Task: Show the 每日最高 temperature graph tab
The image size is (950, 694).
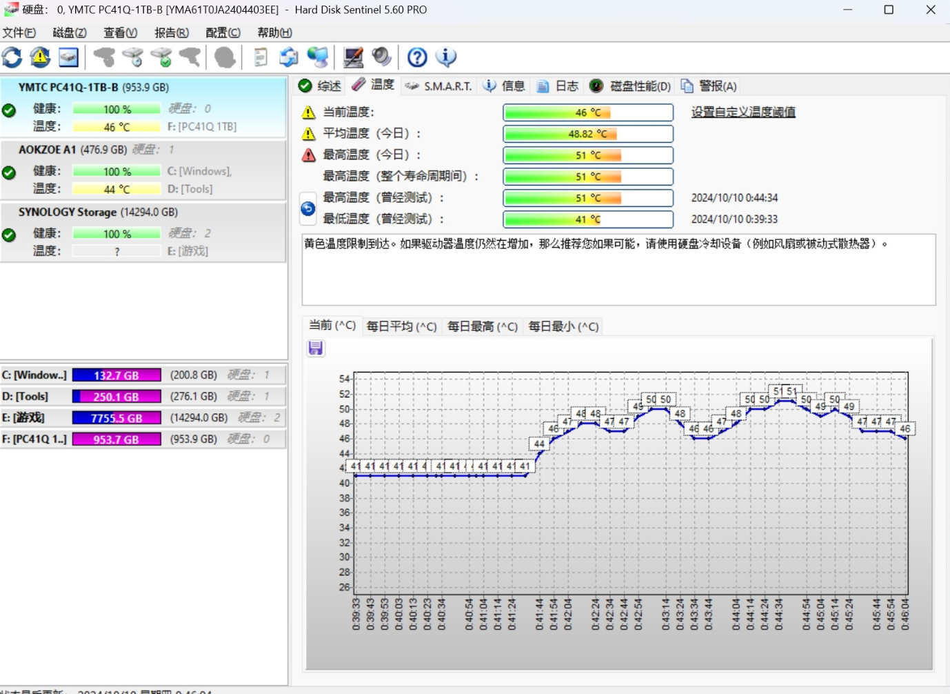Action: pos(482,326)
